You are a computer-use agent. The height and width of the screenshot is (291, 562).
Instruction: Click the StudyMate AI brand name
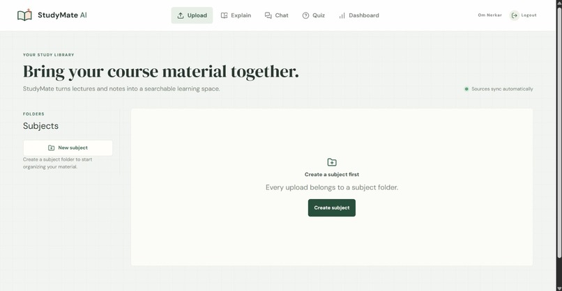[62, 15]
